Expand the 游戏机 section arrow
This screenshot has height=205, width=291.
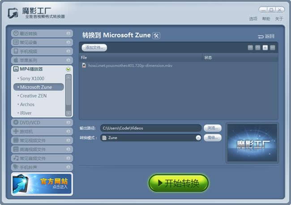pos(68,131)
